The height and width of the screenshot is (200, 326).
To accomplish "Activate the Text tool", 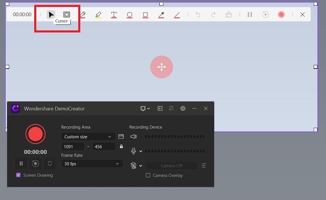I will [x=114, y=15].
